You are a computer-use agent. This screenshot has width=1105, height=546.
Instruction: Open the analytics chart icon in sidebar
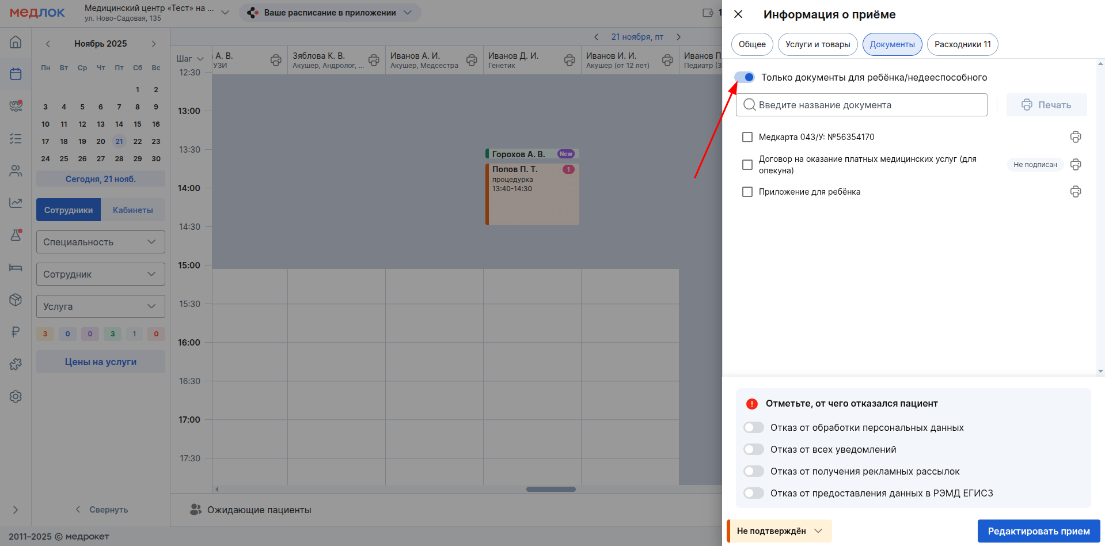pos(16,203)
